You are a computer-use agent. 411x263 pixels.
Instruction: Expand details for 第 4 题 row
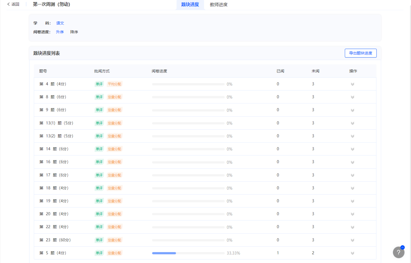tap(352, 84)
